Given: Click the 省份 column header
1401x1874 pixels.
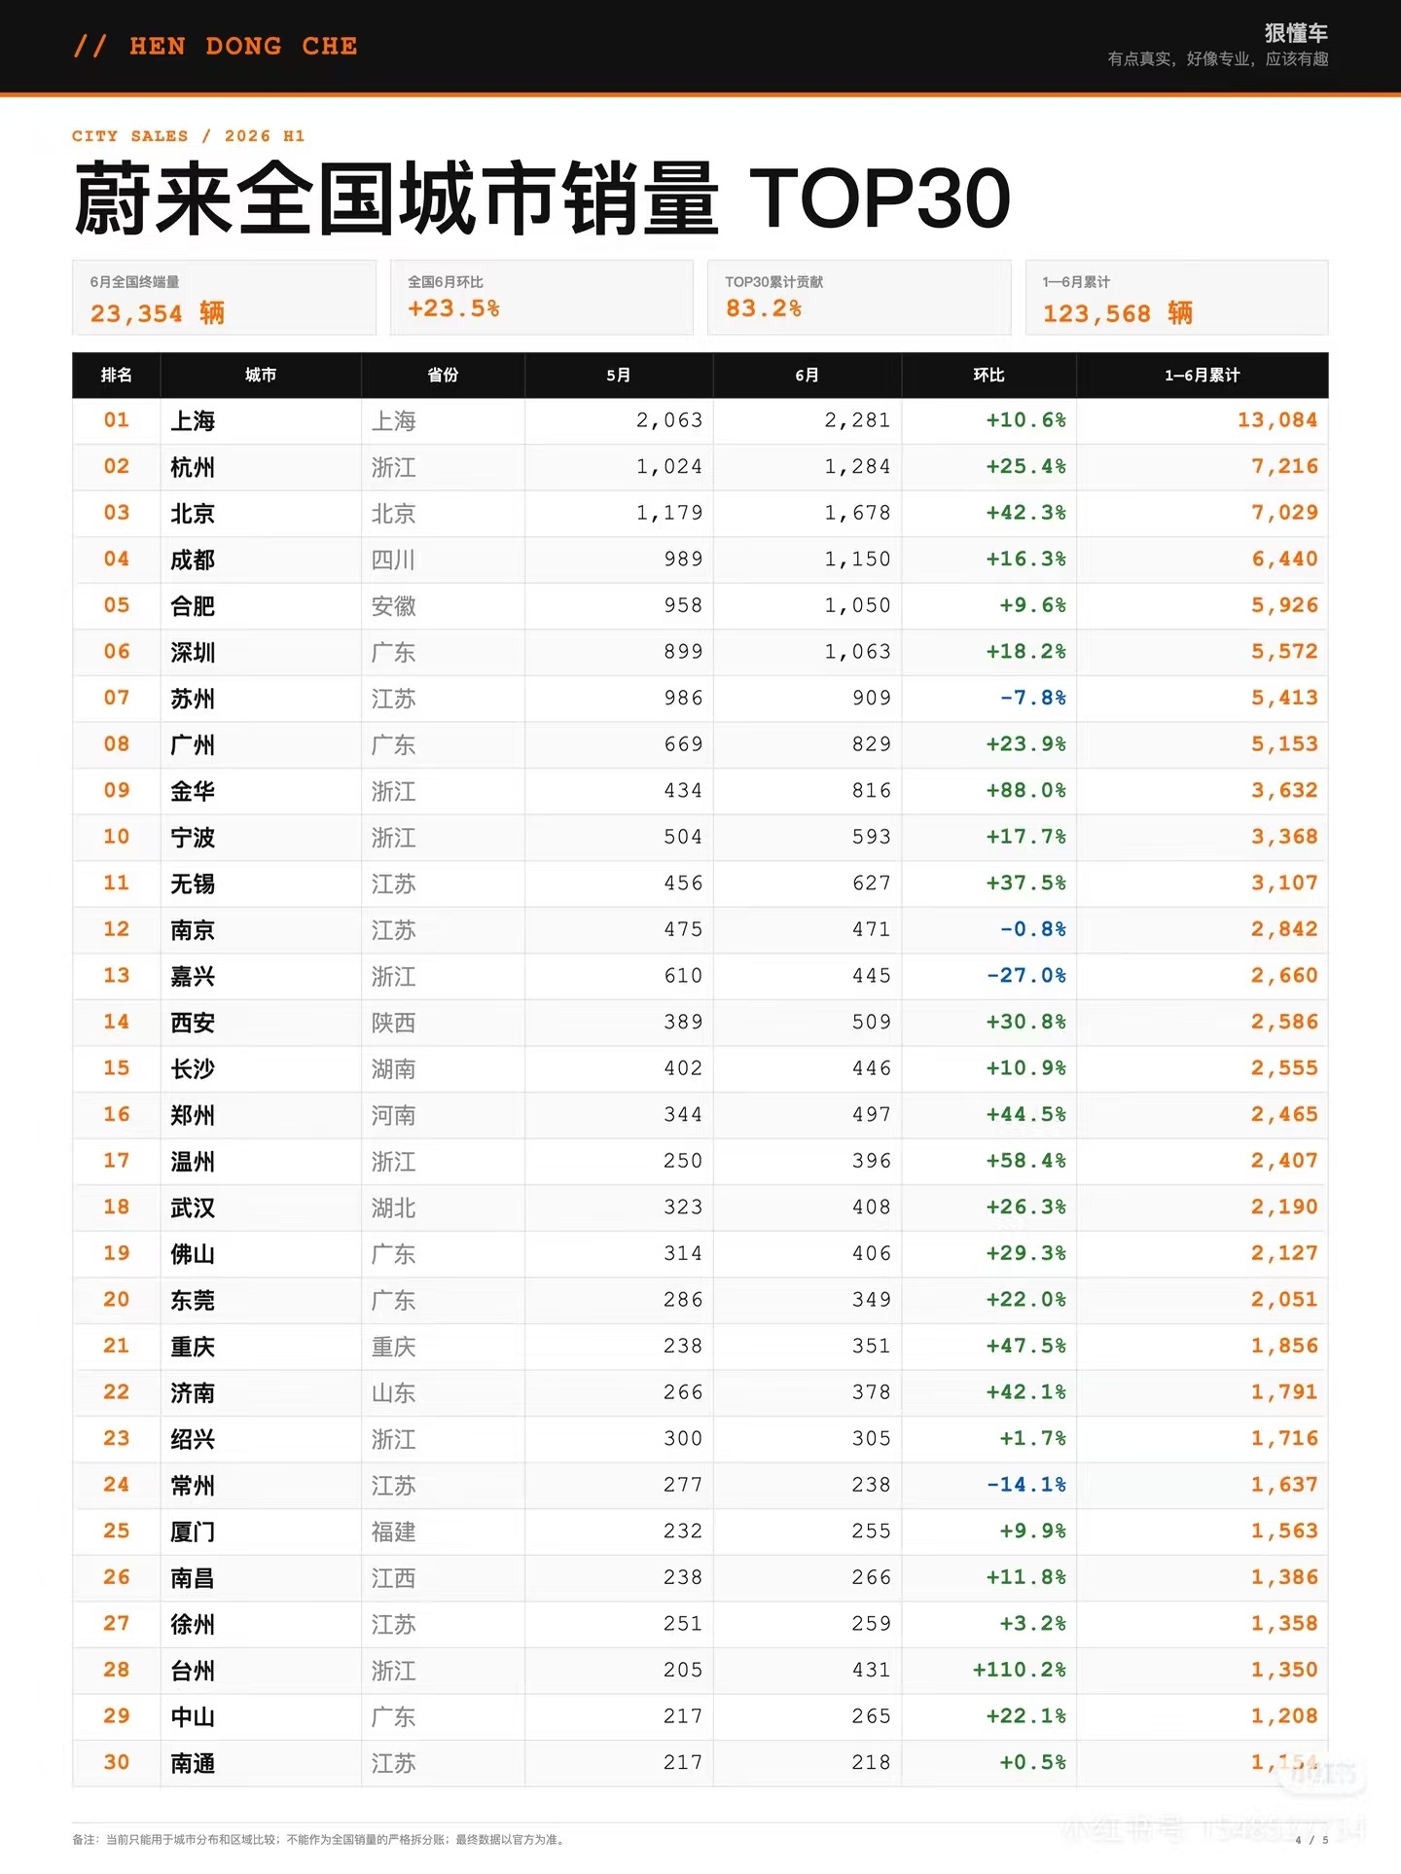Looking at the screenshot, I should pos(443,376).
